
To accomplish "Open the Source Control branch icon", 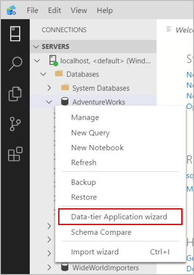I will pos(15,124).
